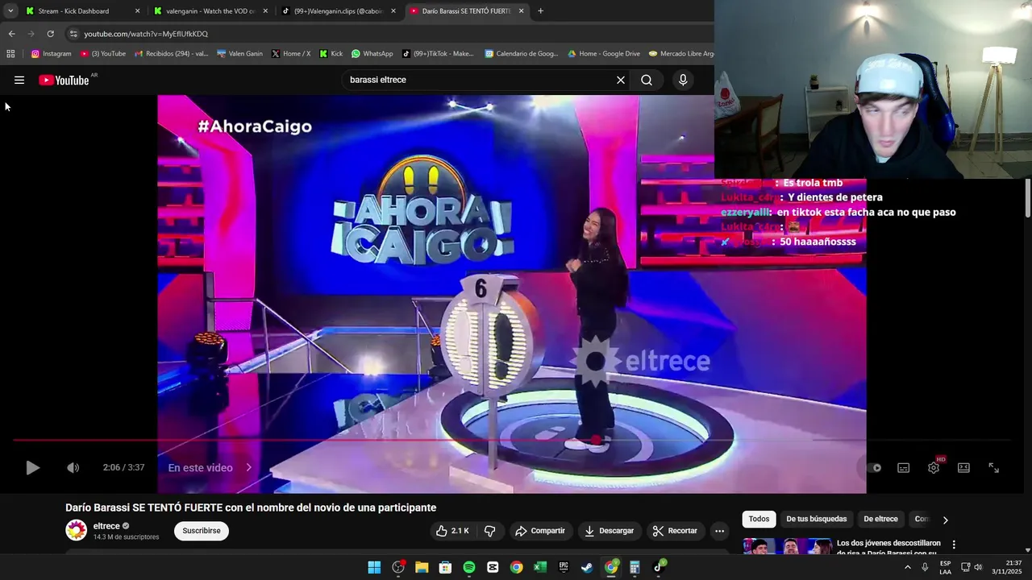Go back with the browser back arrow
1032x580 pixels.
click(x=11, y=34)
